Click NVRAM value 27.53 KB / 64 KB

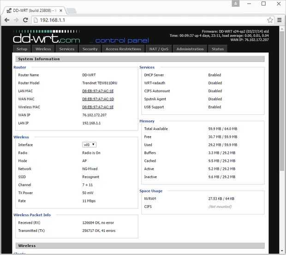221,199
